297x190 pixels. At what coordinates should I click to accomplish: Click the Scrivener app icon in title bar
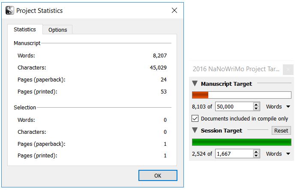[x=10, y=10]
